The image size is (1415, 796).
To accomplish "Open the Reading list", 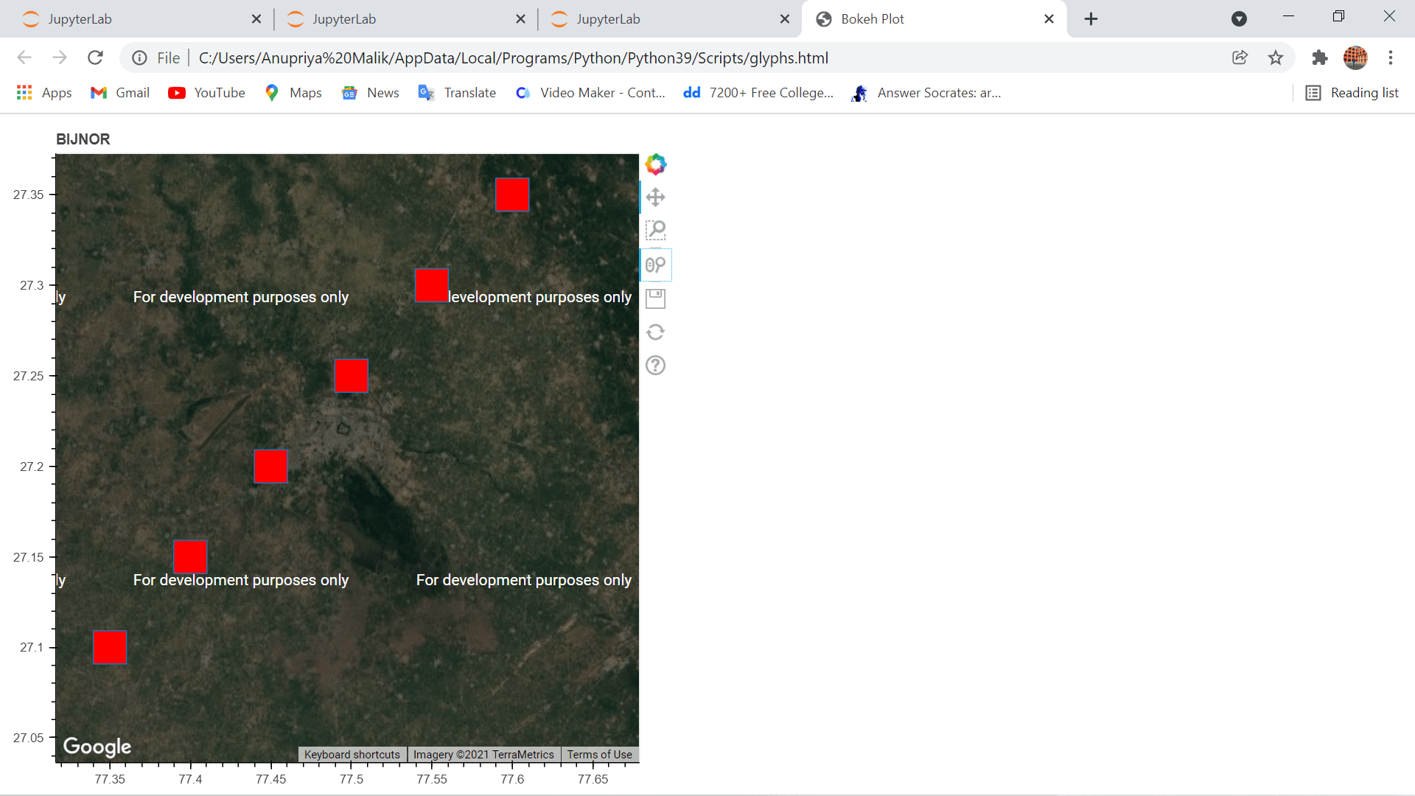I will point(1352,93).
